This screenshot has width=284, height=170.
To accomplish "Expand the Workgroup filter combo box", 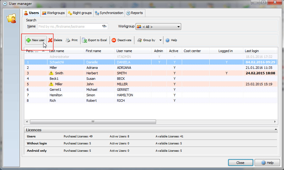I will [178, 27].
